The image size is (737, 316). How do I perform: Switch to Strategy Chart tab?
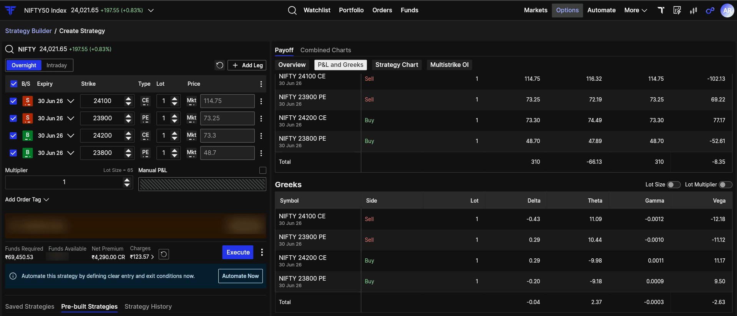coord(397,65)
